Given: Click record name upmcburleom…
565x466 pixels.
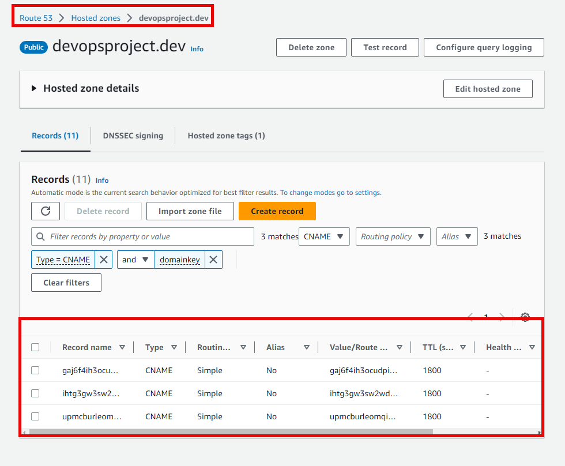Looking at the screenshot, I should click(92, 416).
